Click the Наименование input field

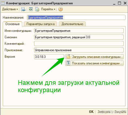click(76, 18)
